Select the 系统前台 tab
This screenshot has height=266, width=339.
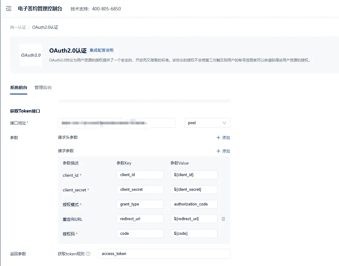click(x=19, y=87)
